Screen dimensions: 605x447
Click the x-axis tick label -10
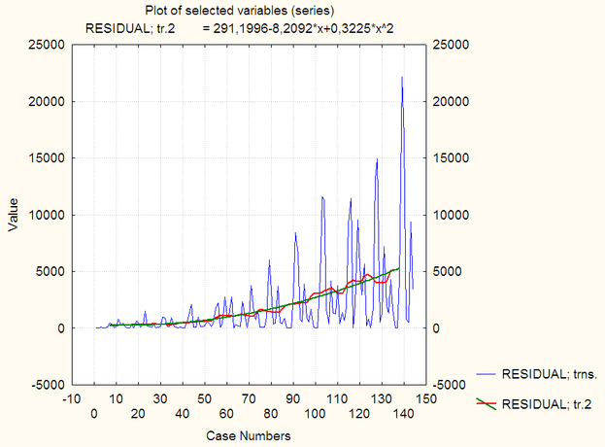[72, 398]
